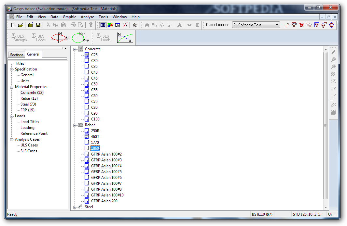Click the Open file folder icon

(21, 25)
